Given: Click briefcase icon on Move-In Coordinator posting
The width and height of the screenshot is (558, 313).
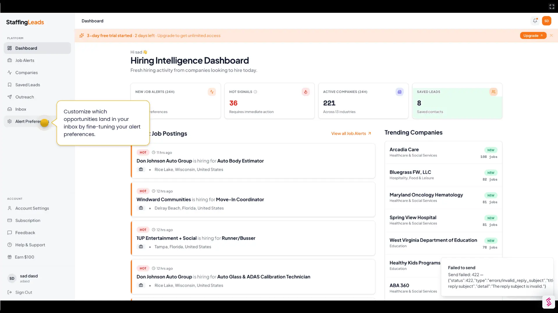Looking at the screenshot, I should point(141,208).
